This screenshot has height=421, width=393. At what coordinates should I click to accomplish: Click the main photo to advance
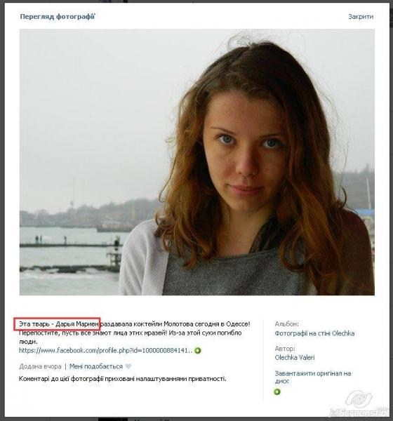[x=197, y=162]
